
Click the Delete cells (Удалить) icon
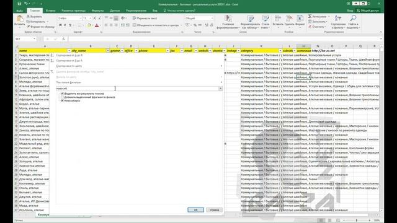289,19
